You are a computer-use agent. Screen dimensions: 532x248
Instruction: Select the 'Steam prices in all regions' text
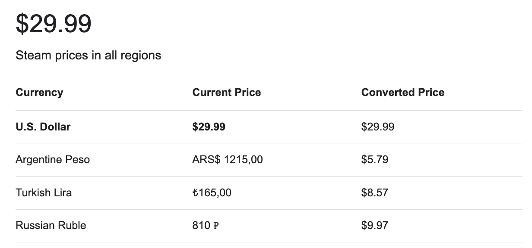[89, 56]
